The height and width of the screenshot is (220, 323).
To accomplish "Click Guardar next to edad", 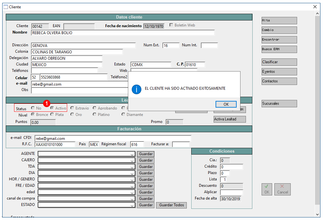I will (x=146, y=192).
